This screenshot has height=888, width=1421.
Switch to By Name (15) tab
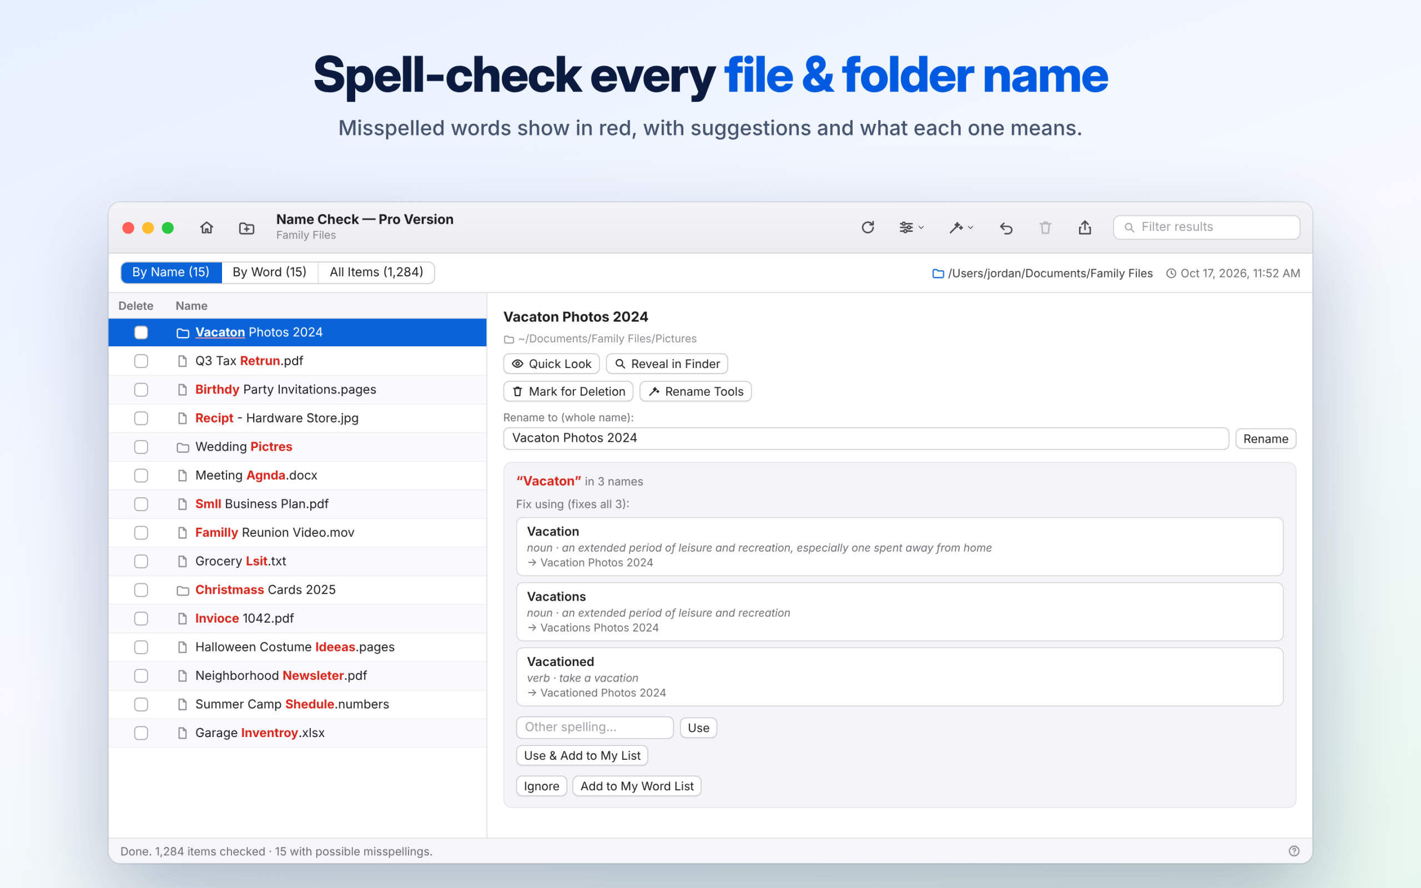(171, 273)
